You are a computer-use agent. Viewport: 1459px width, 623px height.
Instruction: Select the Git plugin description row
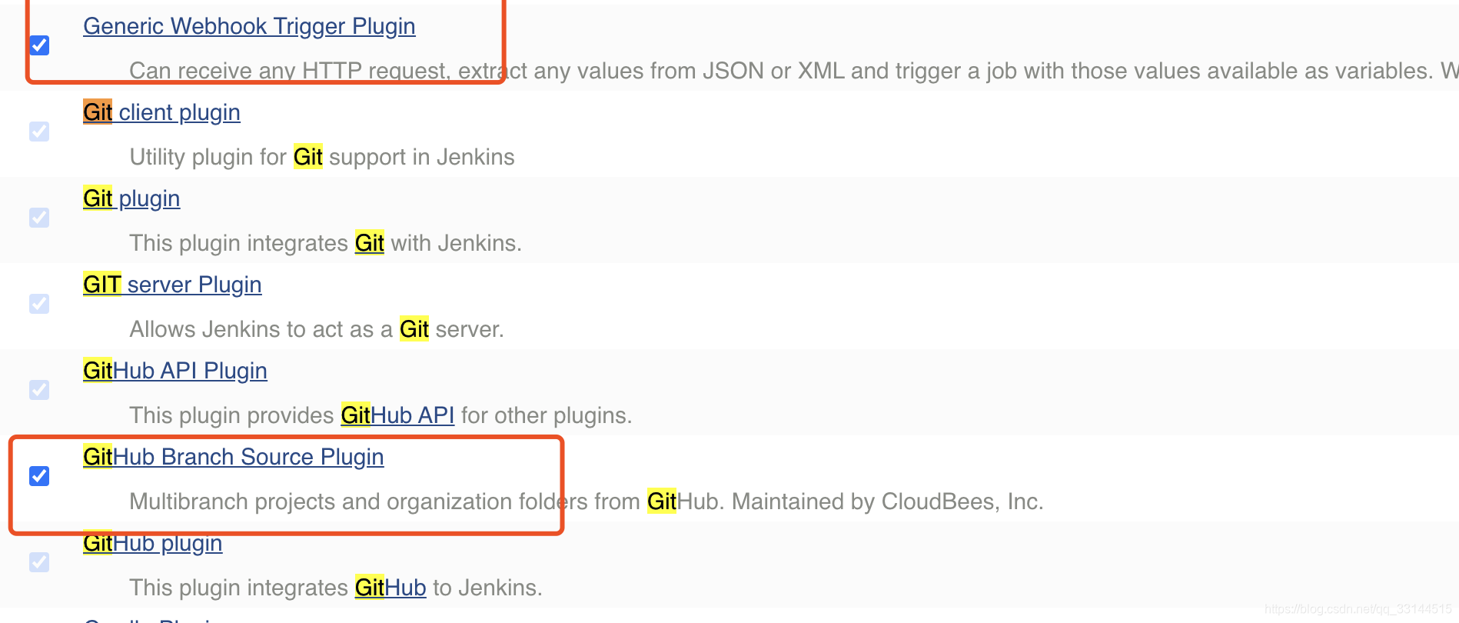point(325,243)
